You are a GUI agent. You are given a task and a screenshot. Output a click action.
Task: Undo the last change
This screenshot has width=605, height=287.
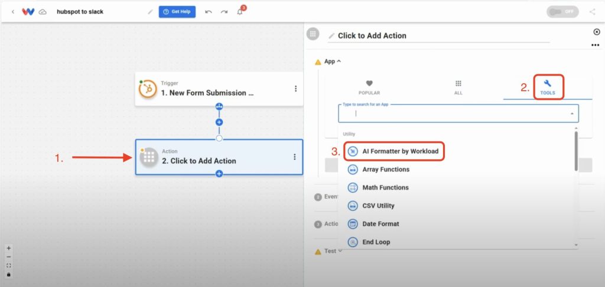[x=209, y=12]
